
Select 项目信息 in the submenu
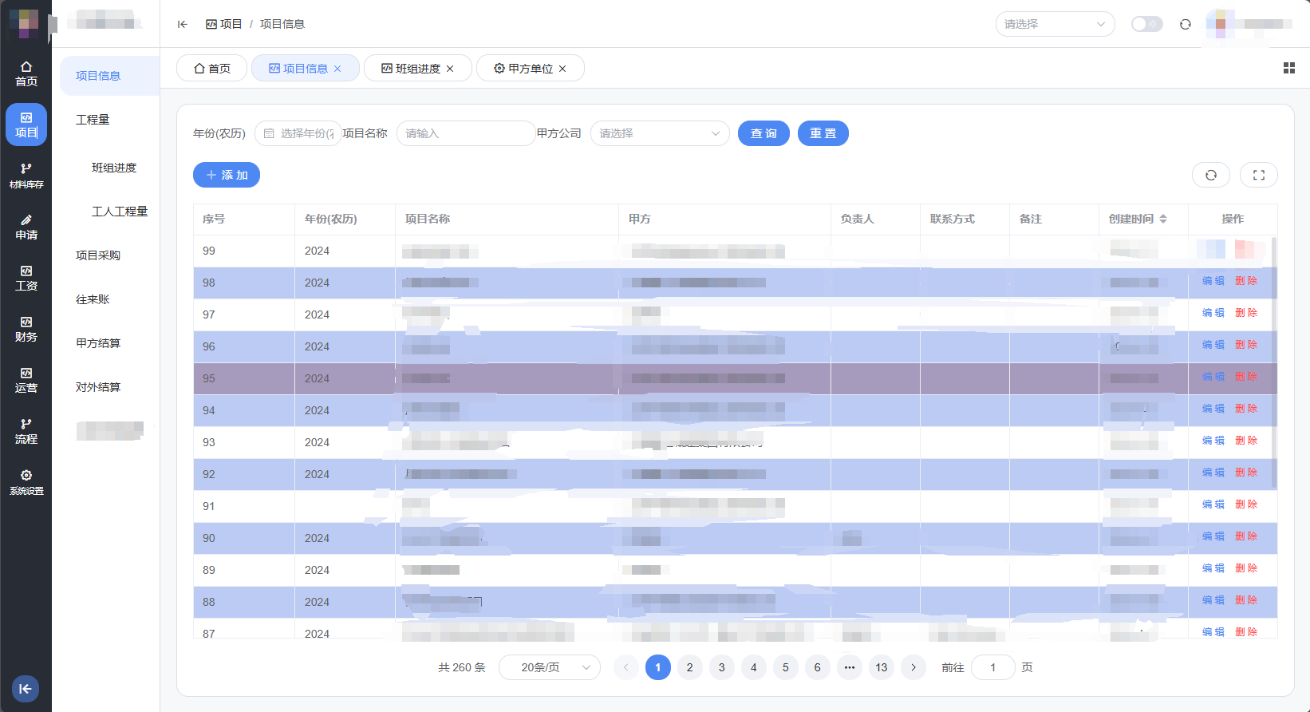[x=109, y=76]
